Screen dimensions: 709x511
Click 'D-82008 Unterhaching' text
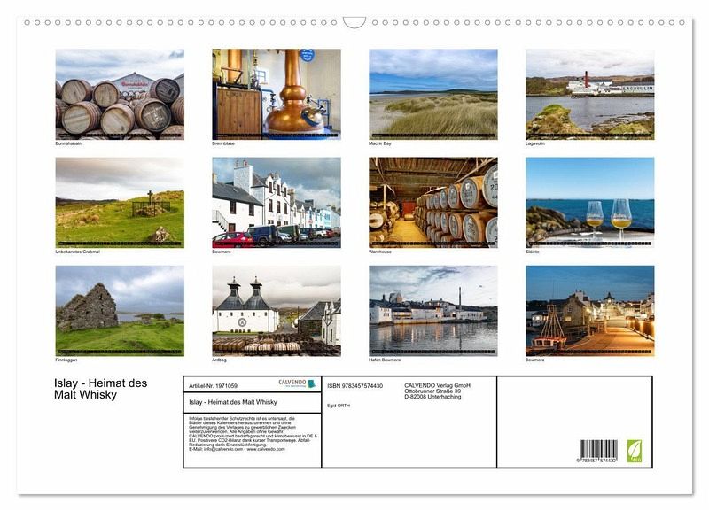click(x=432, y=397)
